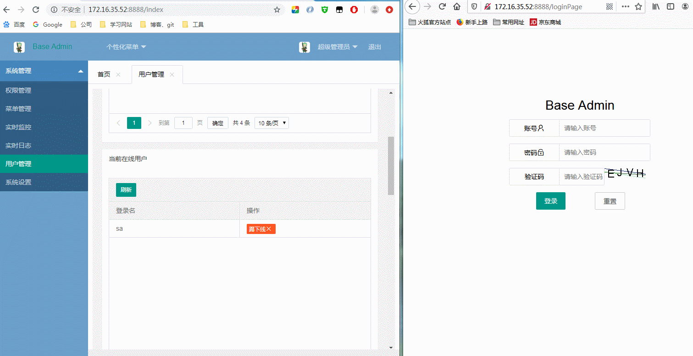Click the scrollbar up arrow in user panel
This screenshot has width=693, height=356.
391,93
